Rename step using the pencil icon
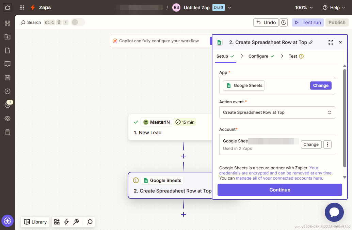The width and height of the screenshot is (352, 230). [311, 42]
